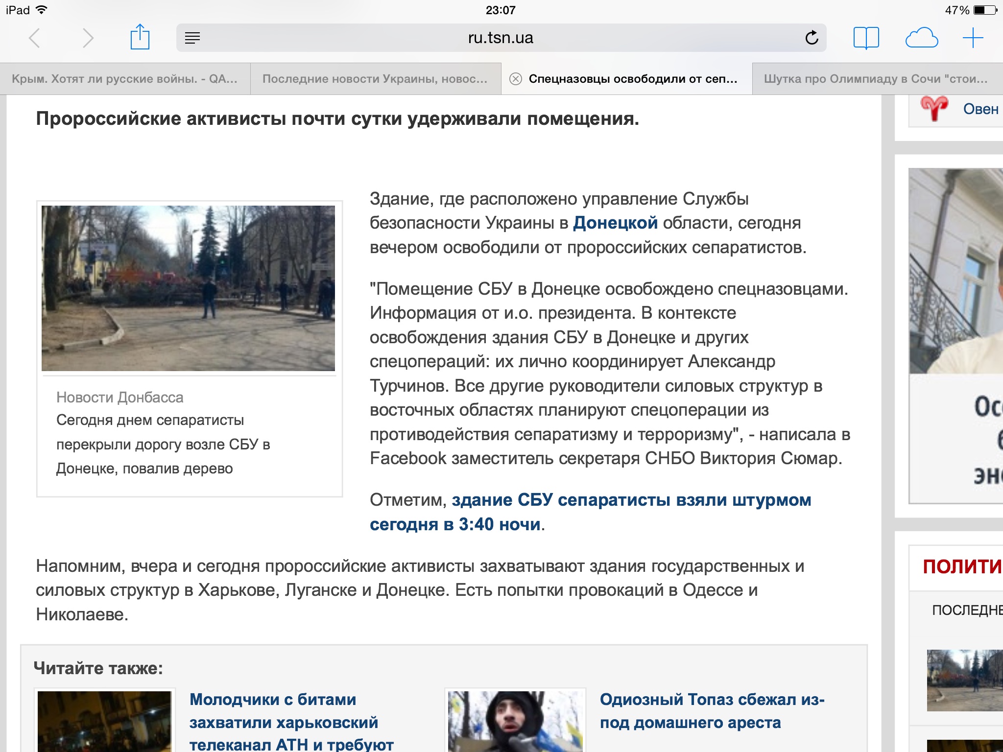Add a new tab with plus icon

tap(973, 38)
